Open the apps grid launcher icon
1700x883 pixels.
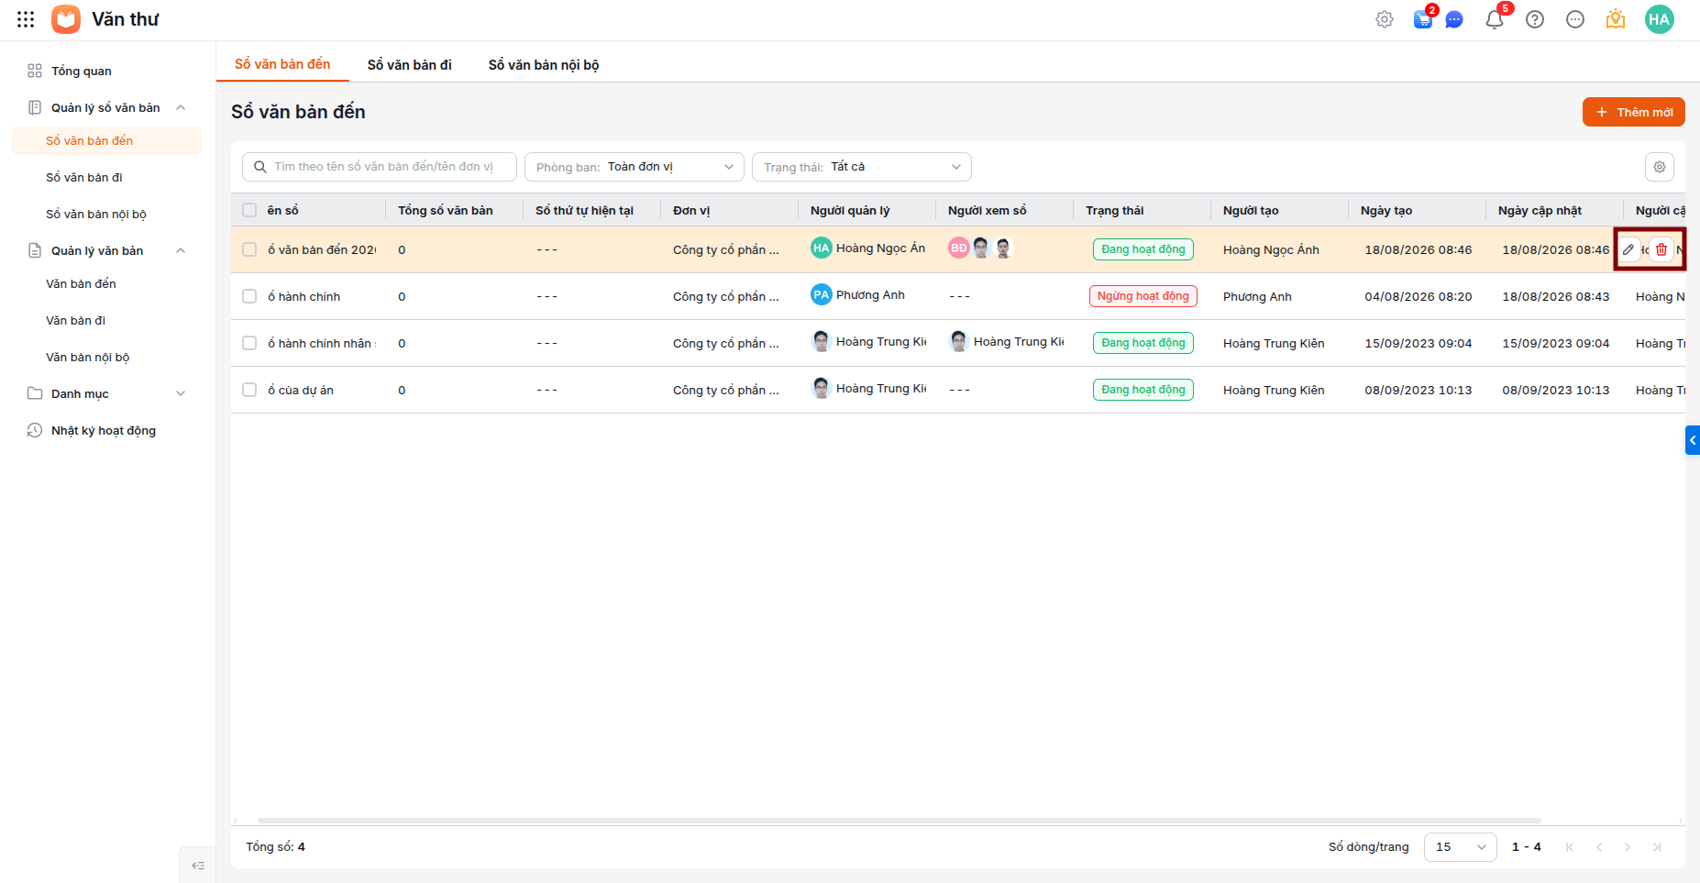pos(26,19)
